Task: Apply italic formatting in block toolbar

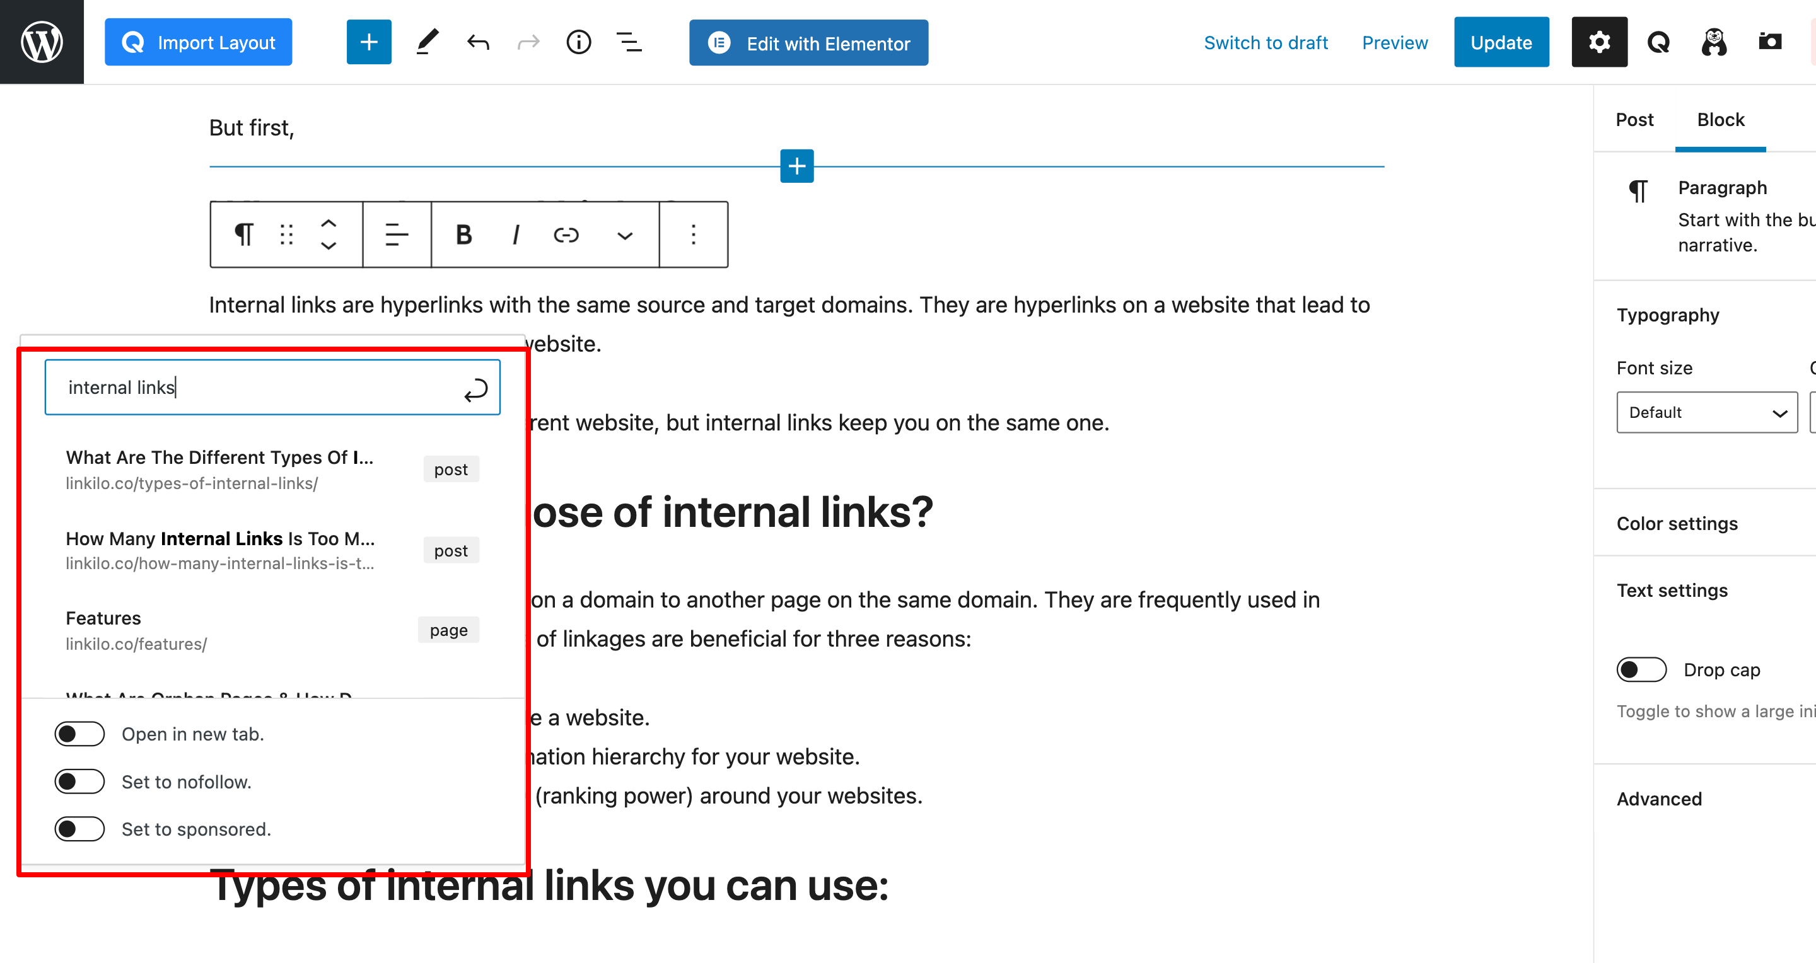Action: point(516,234)
